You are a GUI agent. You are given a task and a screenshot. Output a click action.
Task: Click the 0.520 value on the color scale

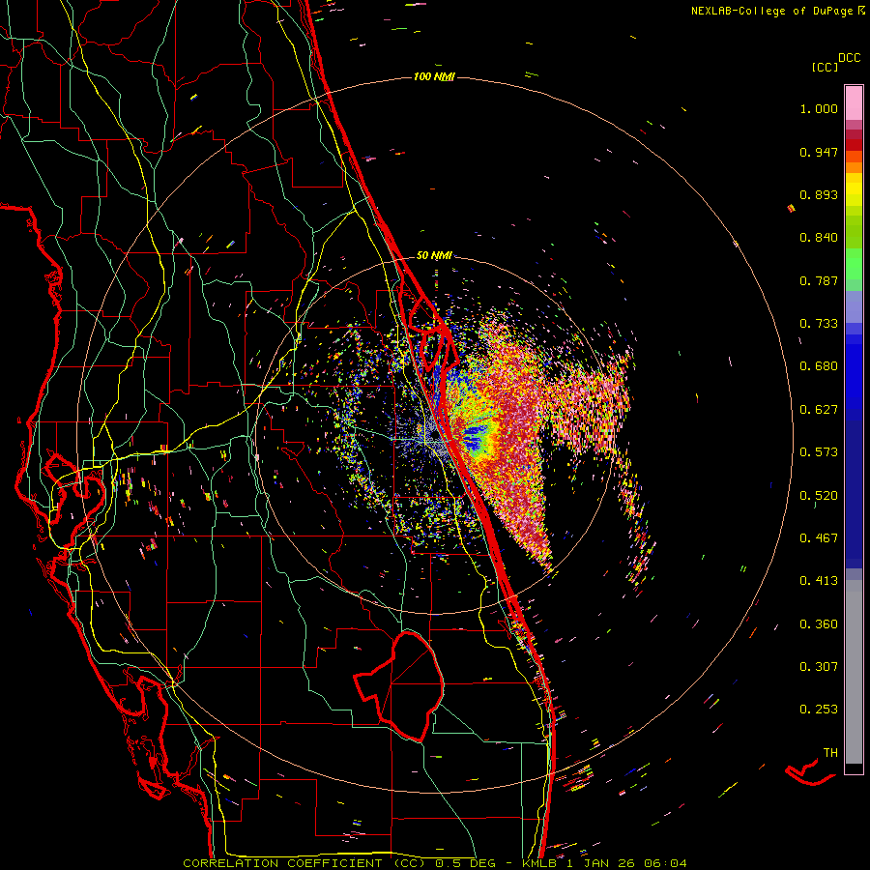[x=819, y=496]
